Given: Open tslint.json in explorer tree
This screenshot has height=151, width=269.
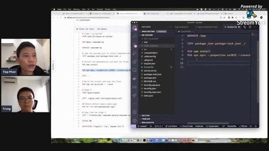Looking at the screenshot, I should tap(157, 96).
